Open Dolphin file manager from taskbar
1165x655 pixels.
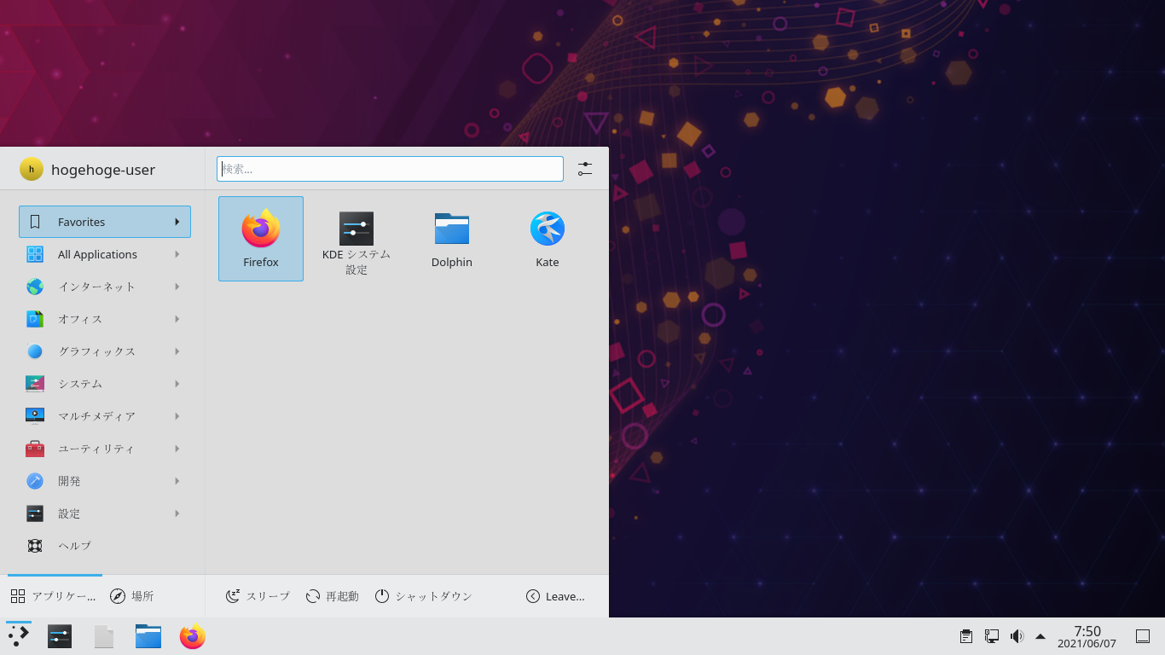[x=148, y=636]
